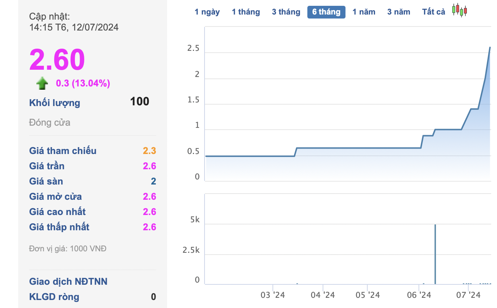Click the ceiling price value 2.6
Viewport: 497px width, 308px height.
point(149,166)
